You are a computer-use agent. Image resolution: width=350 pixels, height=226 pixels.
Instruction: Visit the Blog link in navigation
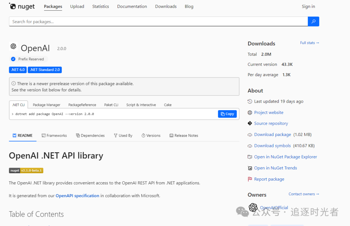(x=189, y=6)
